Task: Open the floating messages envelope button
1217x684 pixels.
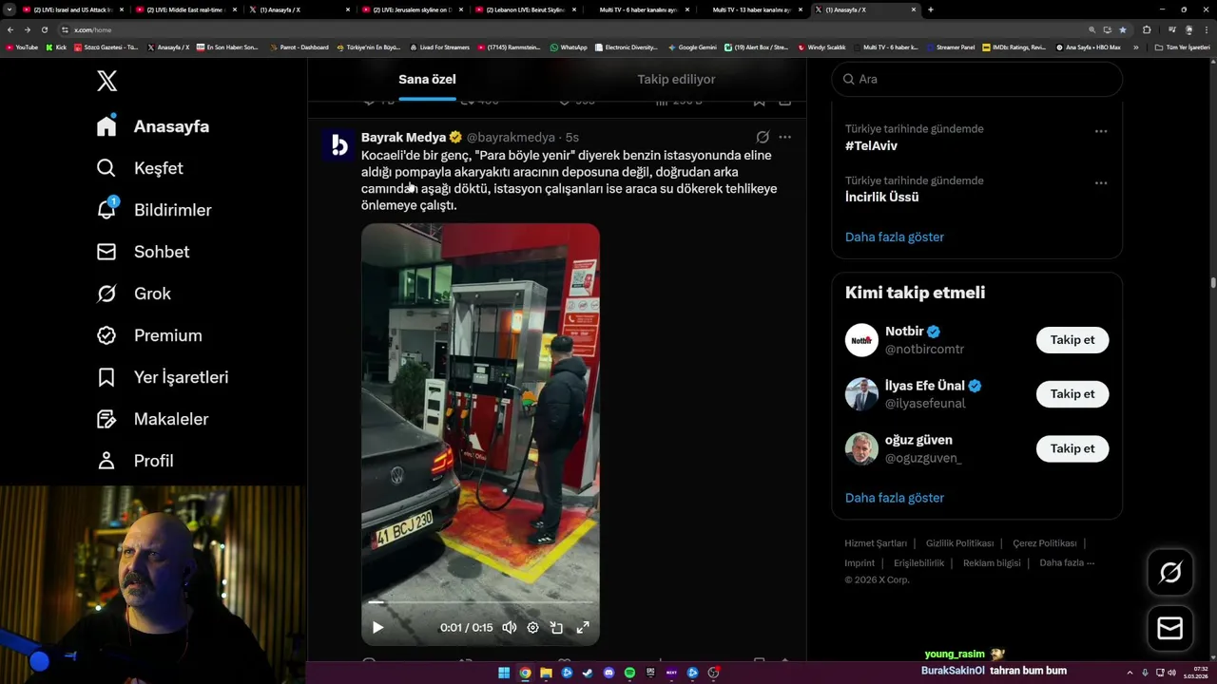Action: [x=1169, y=629]
